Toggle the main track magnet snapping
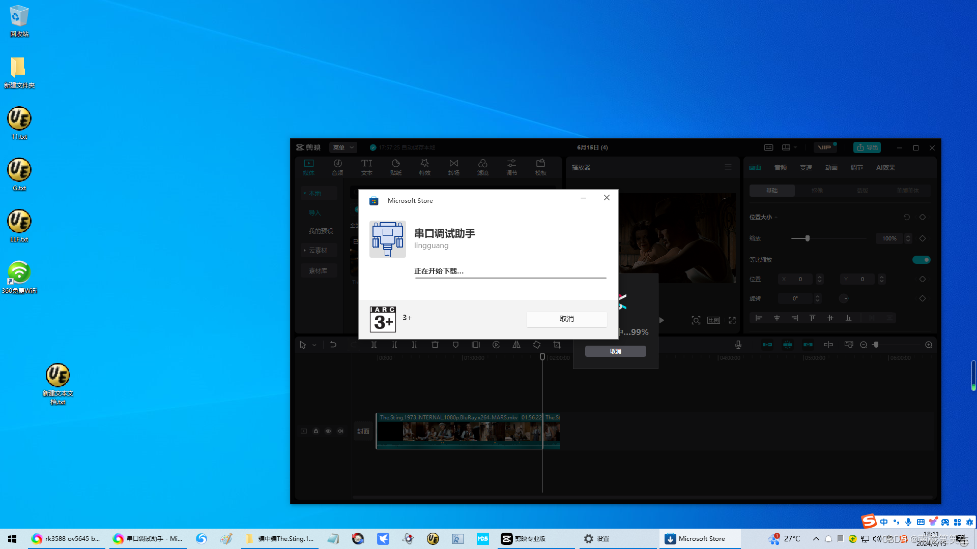Viewport: 977px width, 549px height. [x=767, y=345]
